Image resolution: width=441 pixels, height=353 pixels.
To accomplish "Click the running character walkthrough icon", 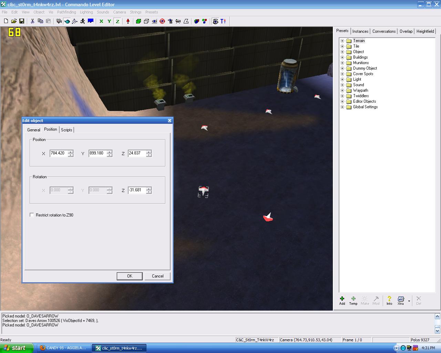I will point(83,21).
